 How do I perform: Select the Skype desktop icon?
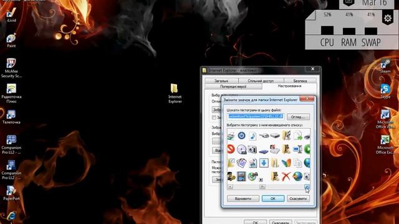coord(385,91)
